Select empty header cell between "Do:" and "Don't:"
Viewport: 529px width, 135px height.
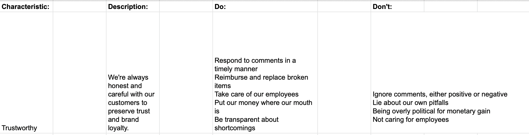click(344, 7)
